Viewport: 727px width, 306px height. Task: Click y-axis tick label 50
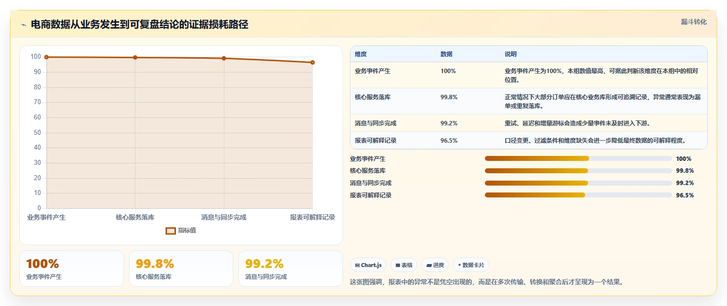(x=37, y=133)
